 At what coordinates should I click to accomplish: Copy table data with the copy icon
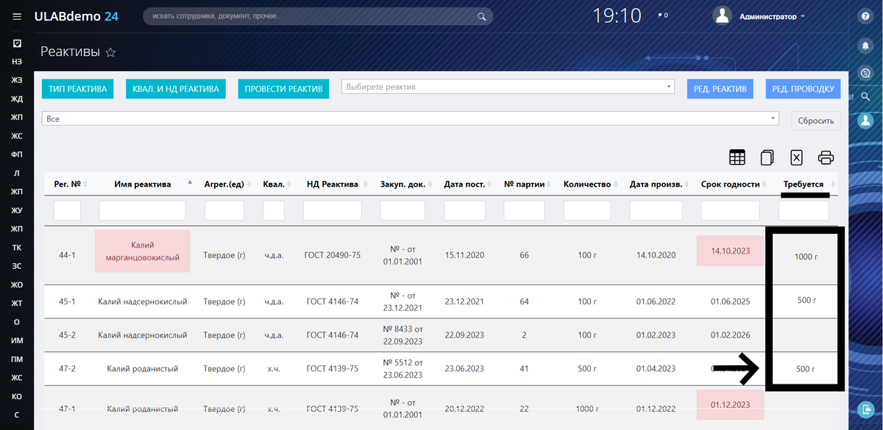click(767, 157)
